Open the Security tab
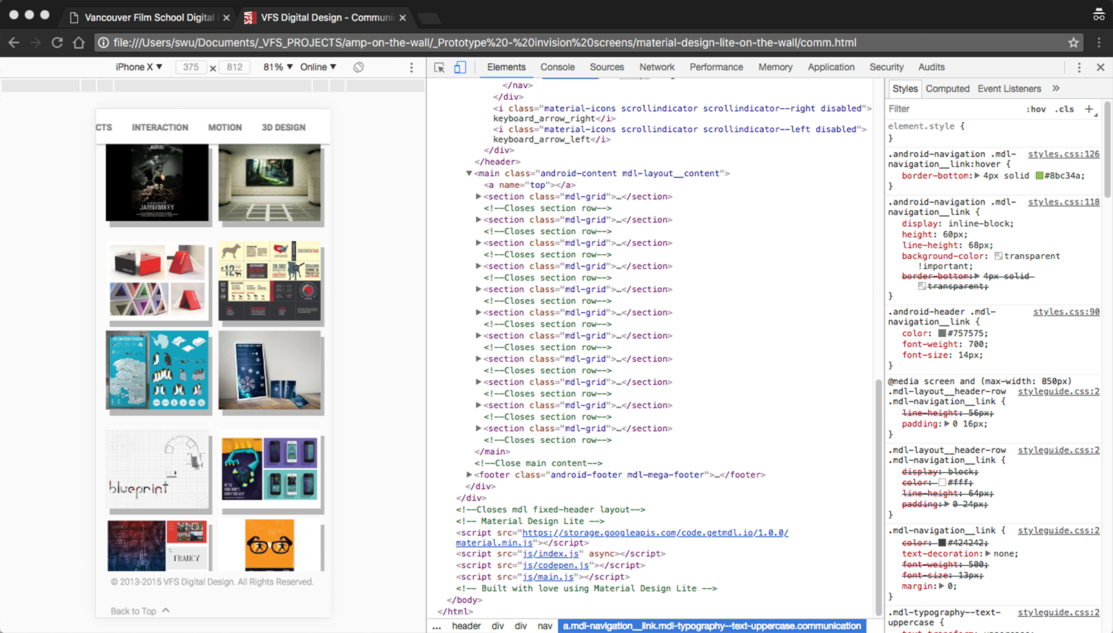1113x633 pixels. tap(886, 67)
